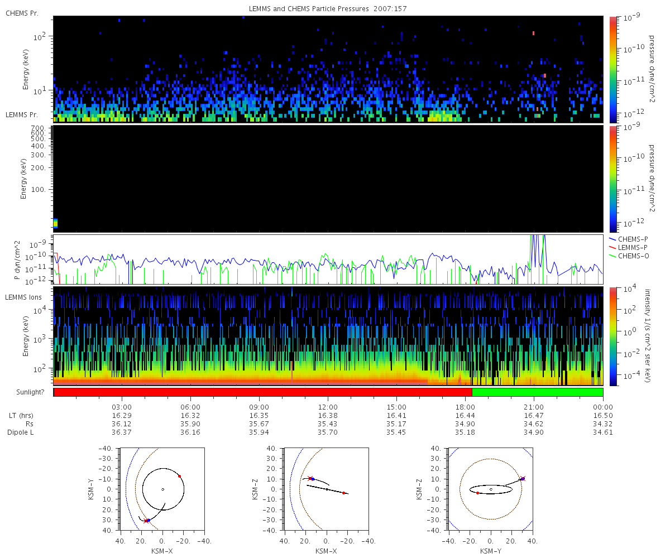Viewport: 670px width, 558px height.
Task: Click the plot title LEMMS and CHEMS Particle Pressures
Action: (328, 8)
